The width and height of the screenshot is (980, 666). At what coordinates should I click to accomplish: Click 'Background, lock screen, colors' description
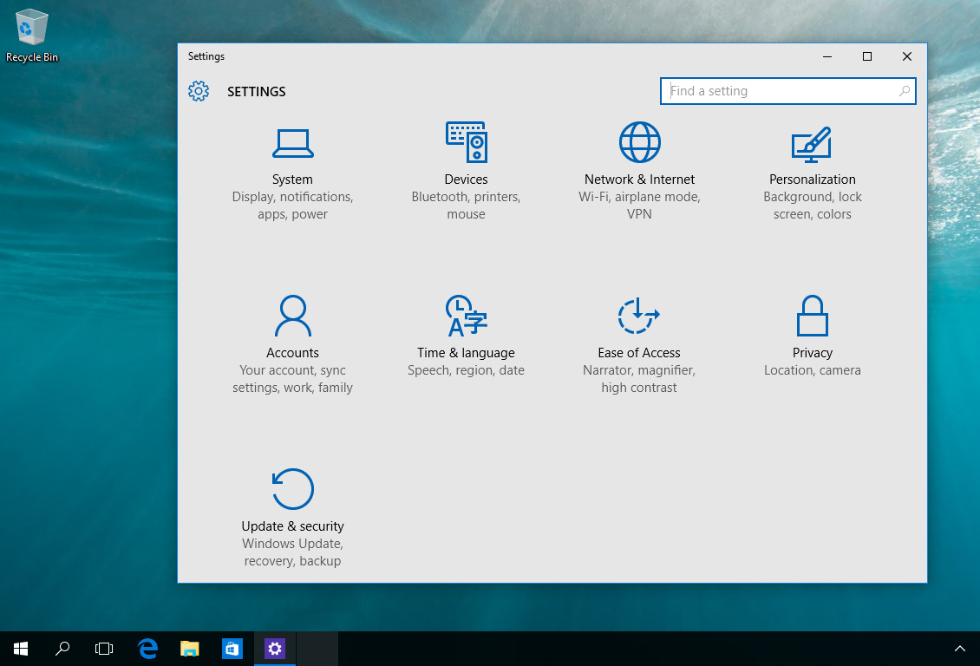(x=812, y=206)
